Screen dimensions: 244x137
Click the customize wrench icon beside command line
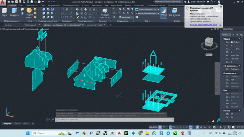coord(53,120)
